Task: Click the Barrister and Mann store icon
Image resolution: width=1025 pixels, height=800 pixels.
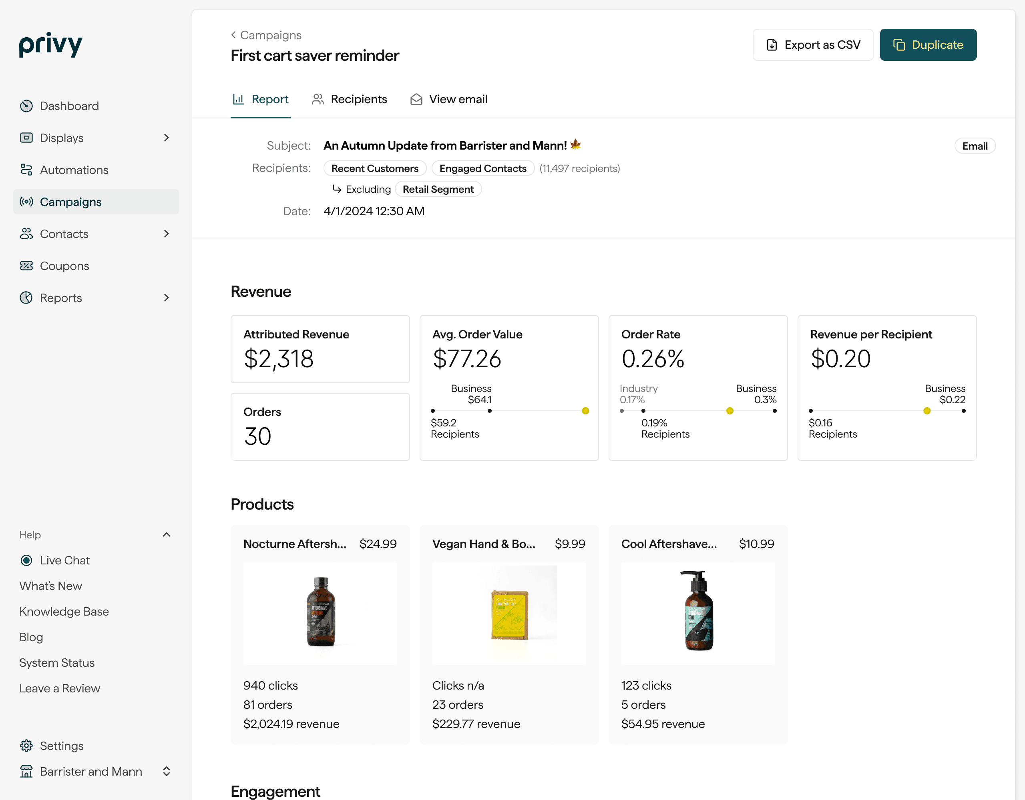Action: pos(26,771)
